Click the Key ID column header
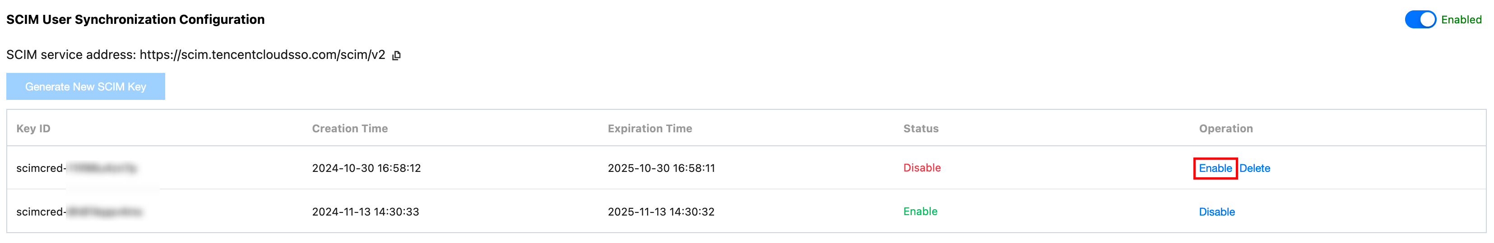1494x243 pixels. pyautogui.click(x=34, y=128)
